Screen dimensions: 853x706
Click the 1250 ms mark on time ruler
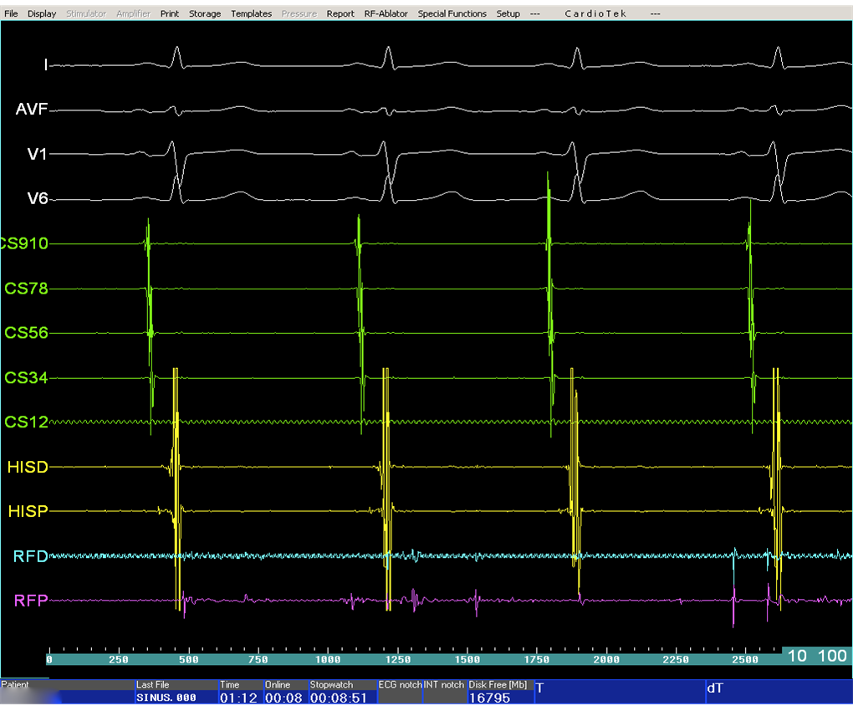pyautogui.click(x=398, y=660)
